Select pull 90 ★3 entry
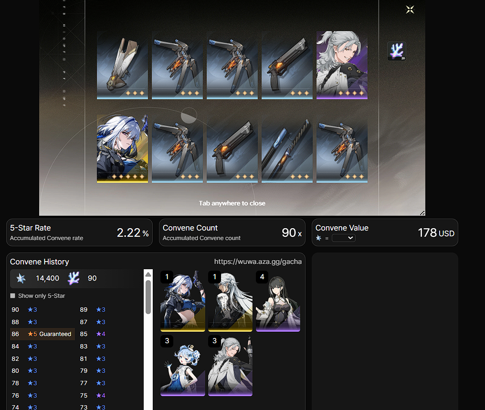The image size is (485, 410). (x=24, y=309)
